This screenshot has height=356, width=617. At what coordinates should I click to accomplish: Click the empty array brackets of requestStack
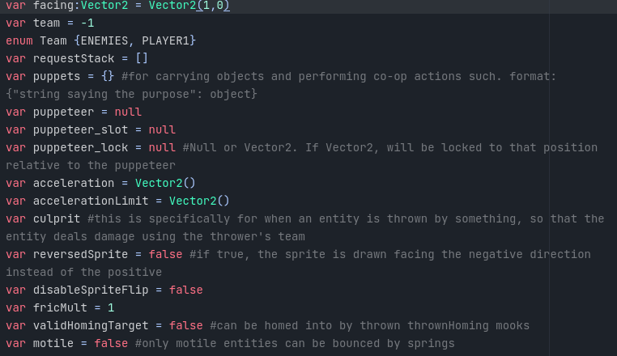pos(142,58)
